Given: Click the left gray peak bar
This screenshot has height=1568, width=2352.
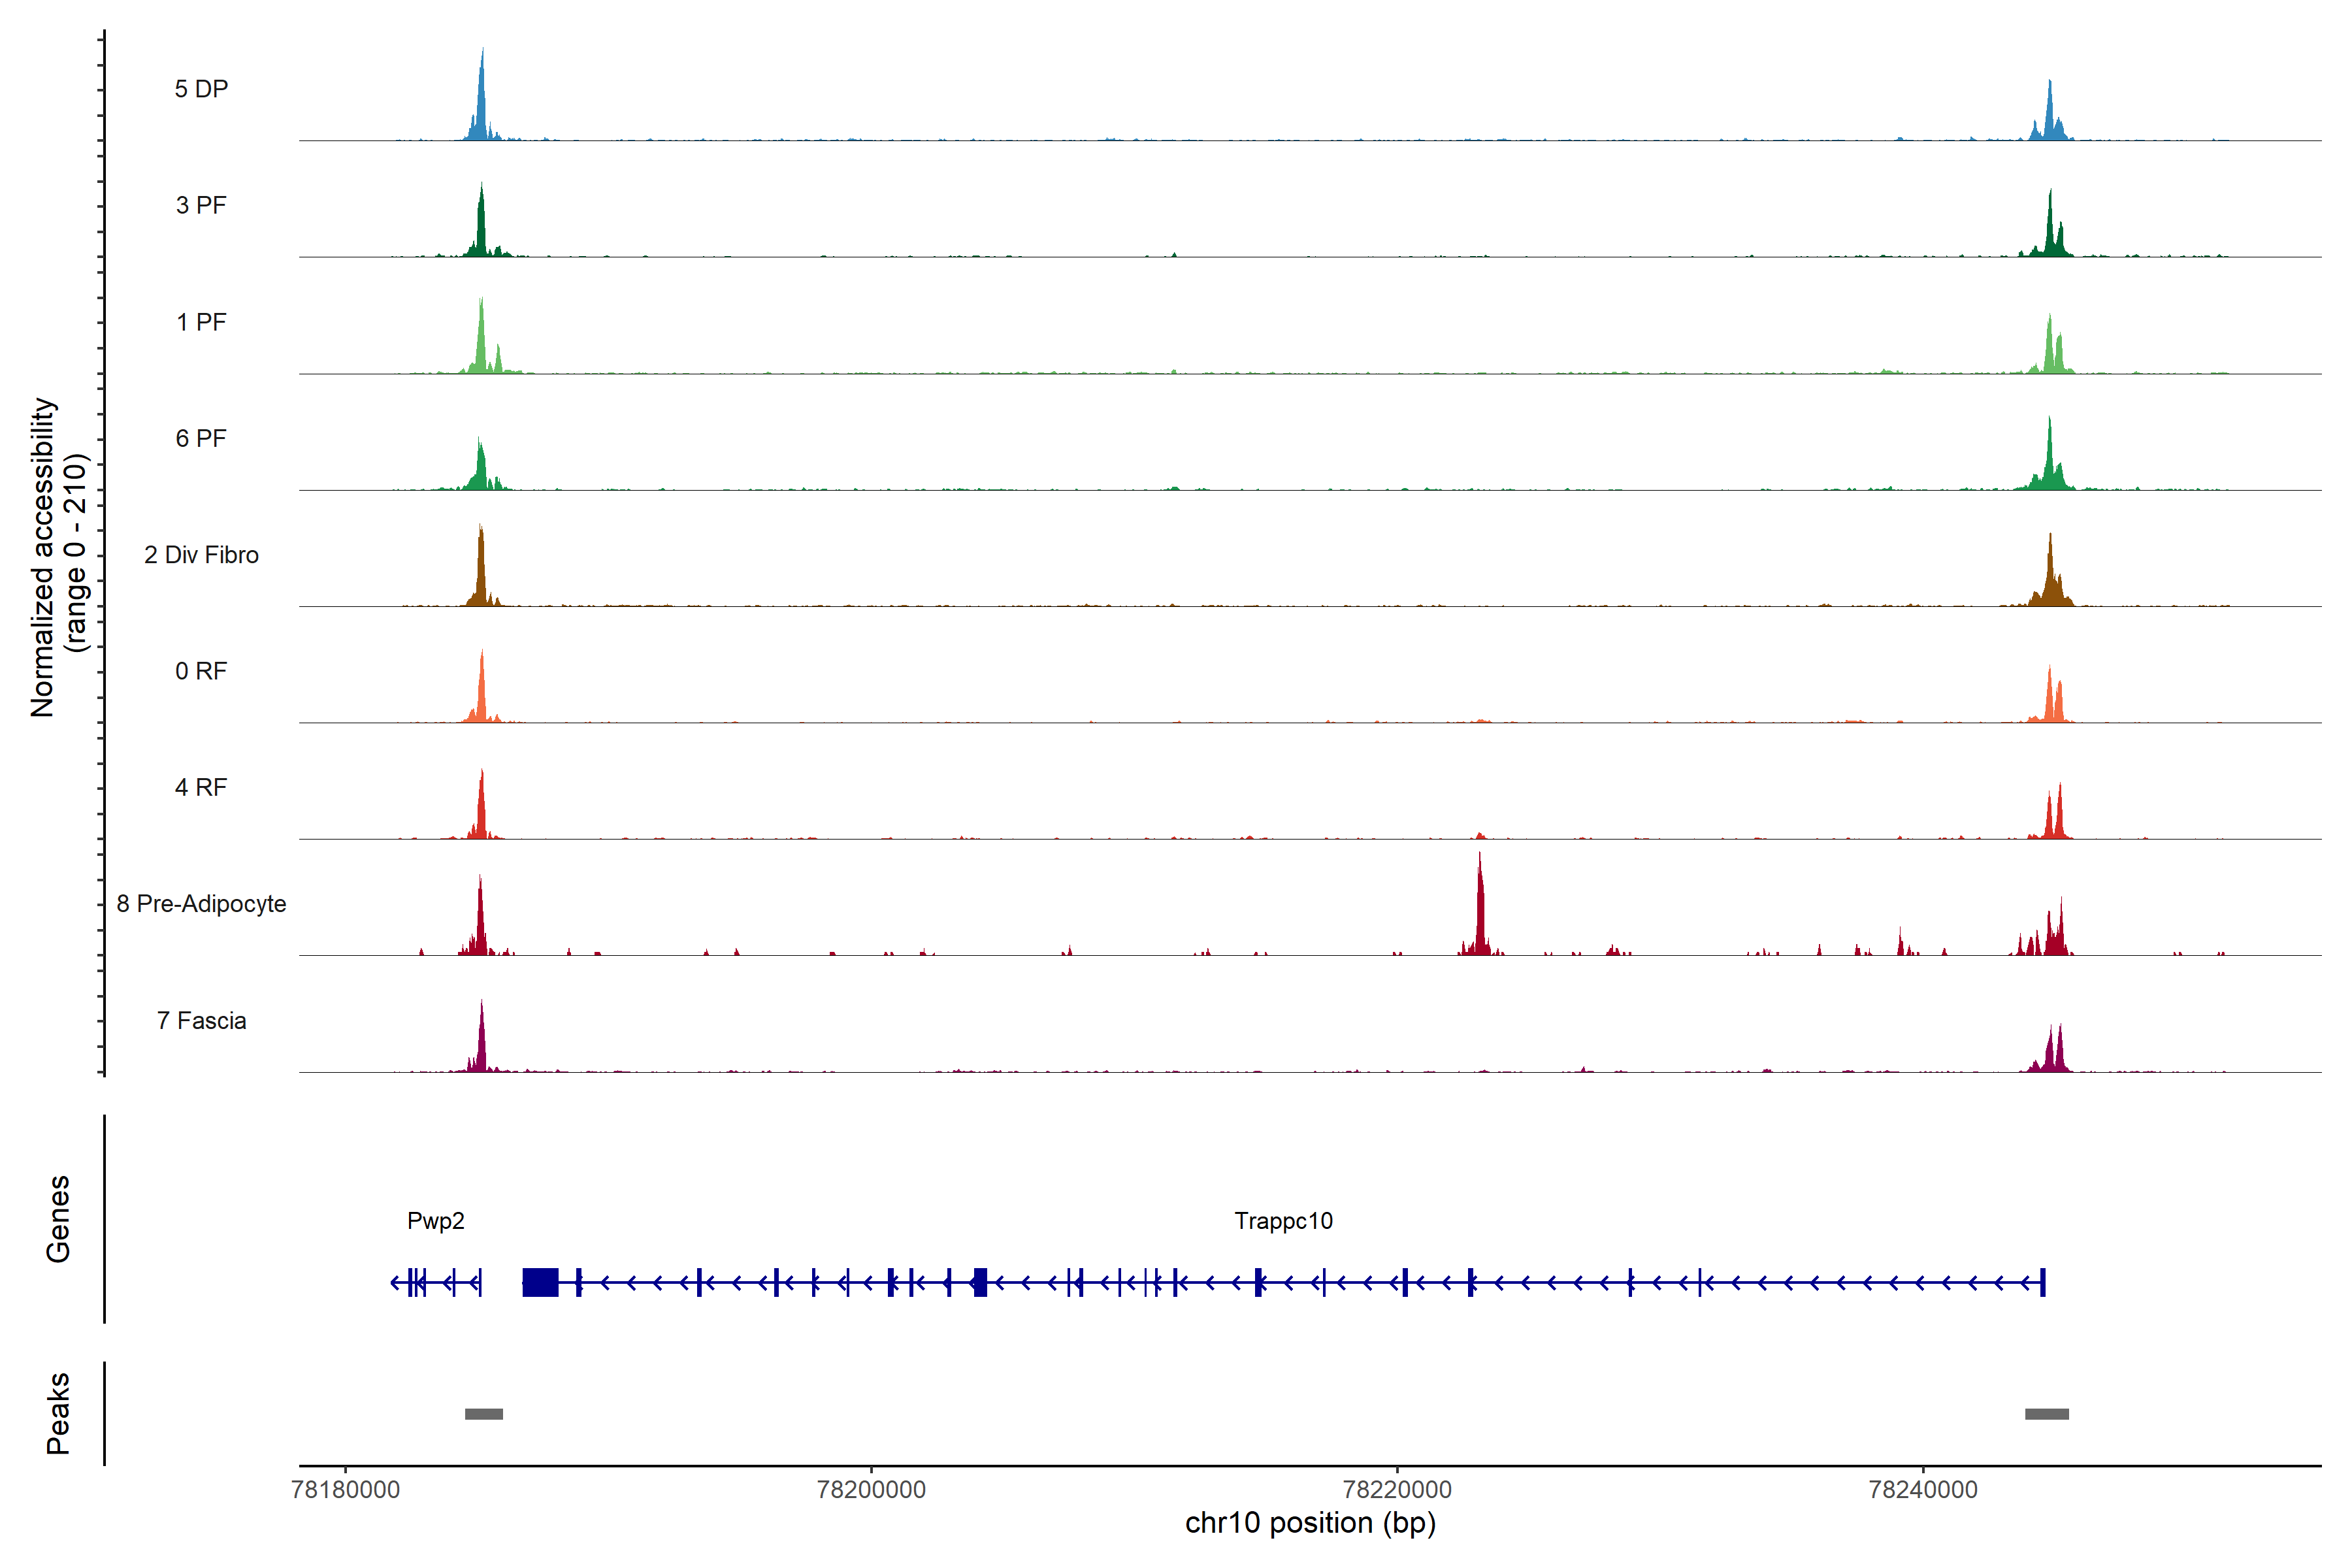Looking at the screenshot, I should coord(484,1414).
